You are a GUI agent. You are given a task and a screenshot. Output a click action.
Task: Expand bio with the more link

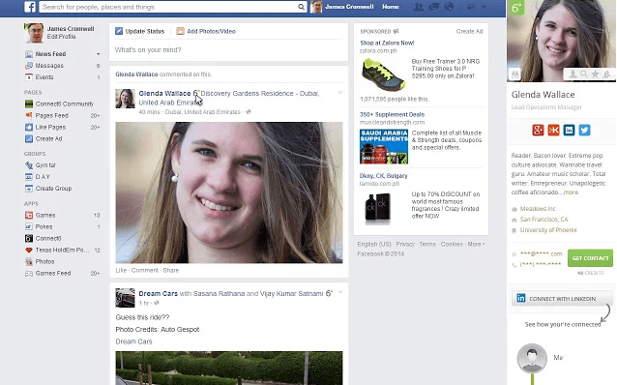tap(571, 192)
